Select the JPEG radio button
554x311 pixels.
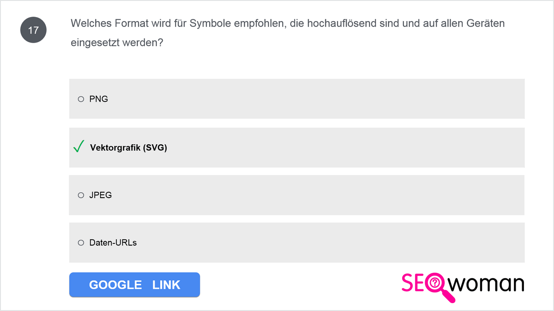tap(81, 195)
